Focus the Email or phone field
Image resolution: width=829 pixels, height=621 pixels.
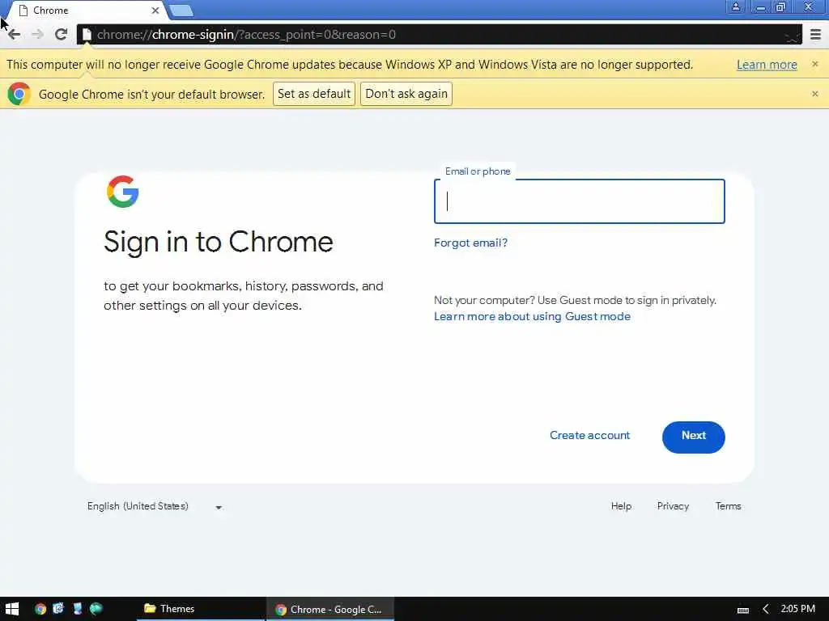tap(579, 201)
